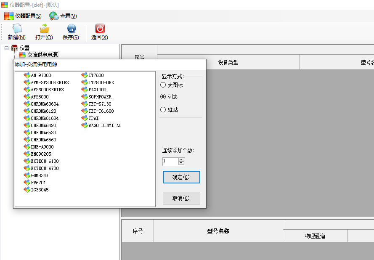
Task: Select the TET-T61600 device icon
Action: 85,111
